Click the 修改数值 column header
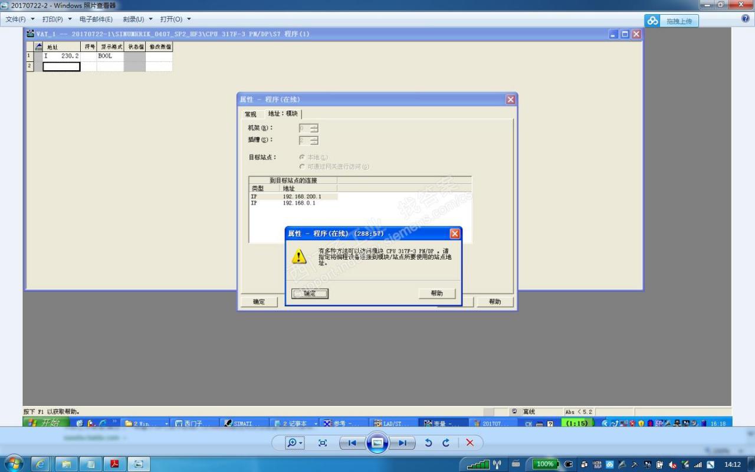This screenshot has height=472, width=755. tap(159, 47)
